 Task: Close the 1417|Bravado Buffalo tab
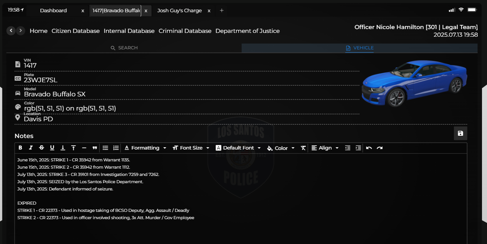146,11
